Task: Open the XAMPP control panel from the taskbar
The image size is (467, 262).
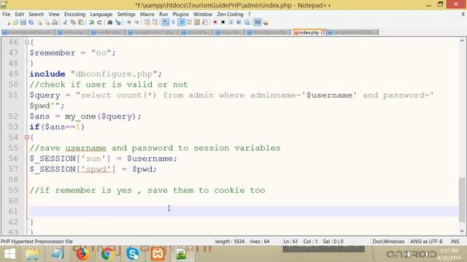Action: click(158, 254)
